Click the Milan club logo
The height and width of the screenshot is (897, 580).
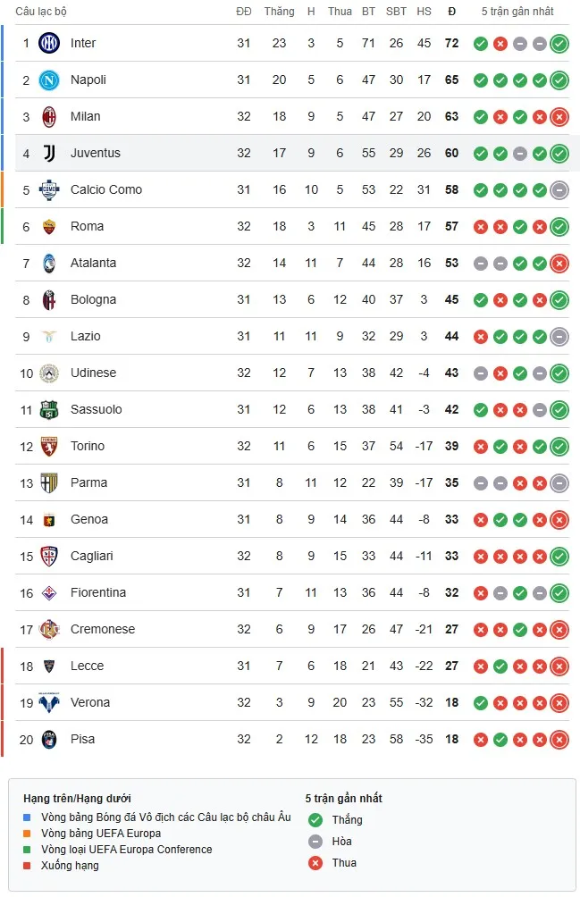coord(48,116)
